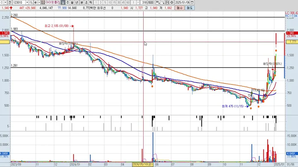Switch to second 초 chart period
Viewport: 298px width, 167px height.
tap(86, 2)
